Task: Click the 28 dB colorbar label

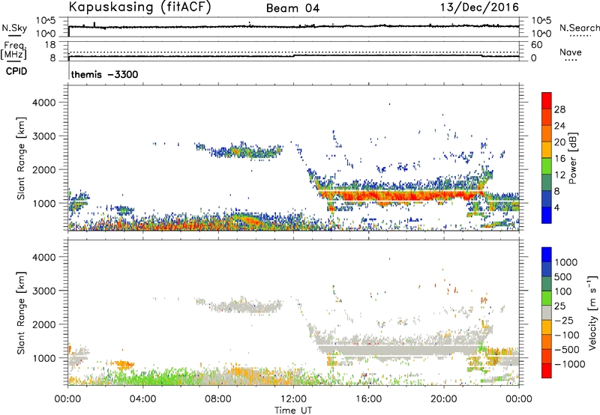Action: tap(559, 109)
